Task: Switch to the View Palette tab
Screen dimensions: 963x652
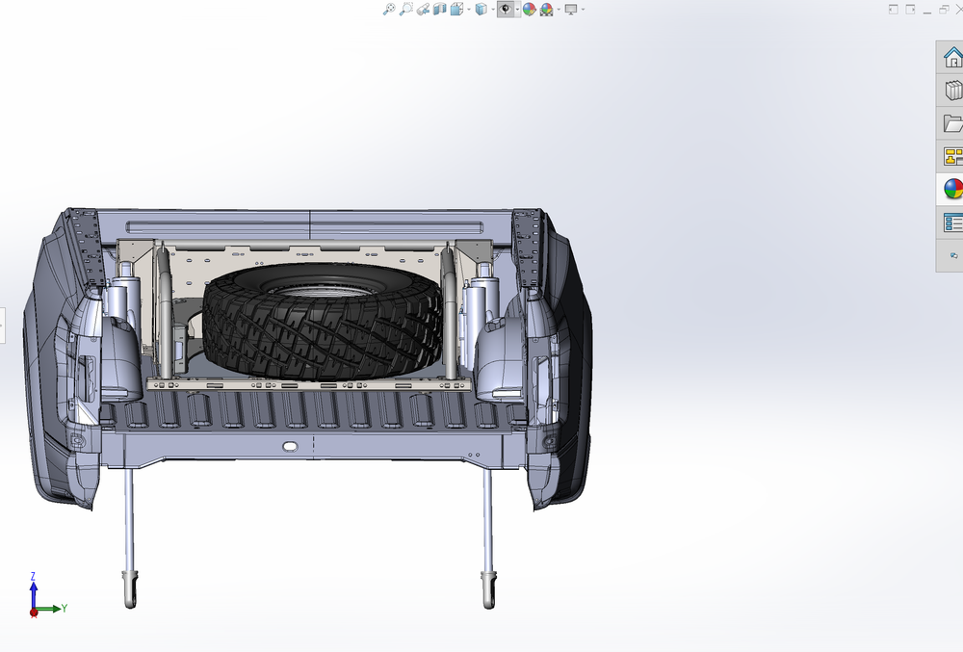Action: (952, 156)
